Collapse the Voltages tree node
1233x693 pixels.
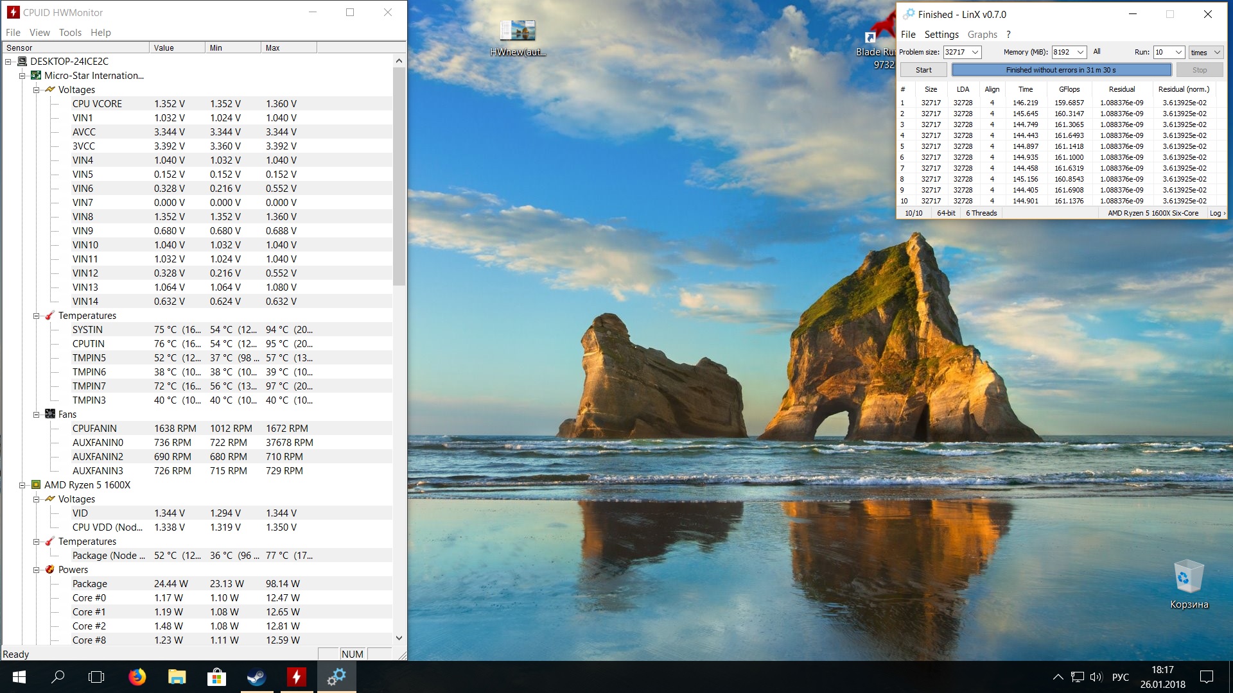pos(37,90)
